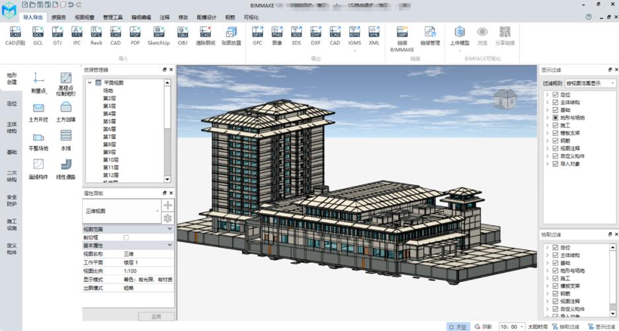Import a Revit model
This screenshot has height=331, width=619.
pos(96,36)
